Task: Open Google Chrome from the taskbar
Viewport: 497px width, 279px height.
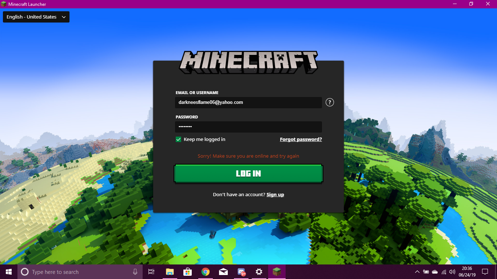Action: [x=206, y=272]
